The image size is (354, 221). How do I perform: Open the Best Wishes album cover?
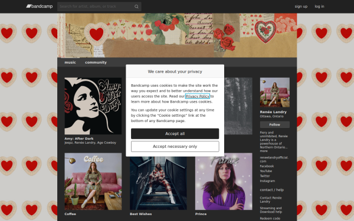tap(158, 183)
